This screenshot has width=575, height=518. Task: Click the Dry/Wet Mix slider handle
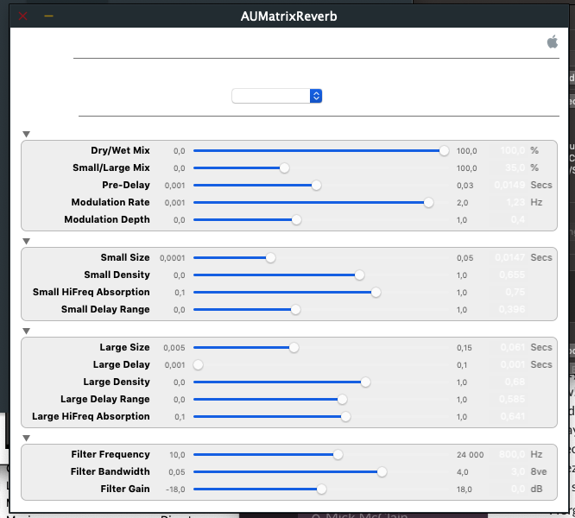(444, 151)
